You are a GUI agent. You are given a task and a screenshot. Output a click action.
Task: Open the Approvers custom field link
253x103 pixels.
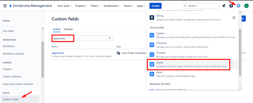(x=58, y=53)
